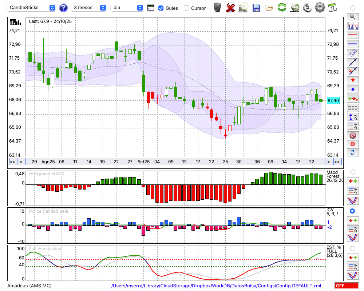Step forward with the '>' button
The width and height of the screenshot is (364, 291).
coord(329,162)
